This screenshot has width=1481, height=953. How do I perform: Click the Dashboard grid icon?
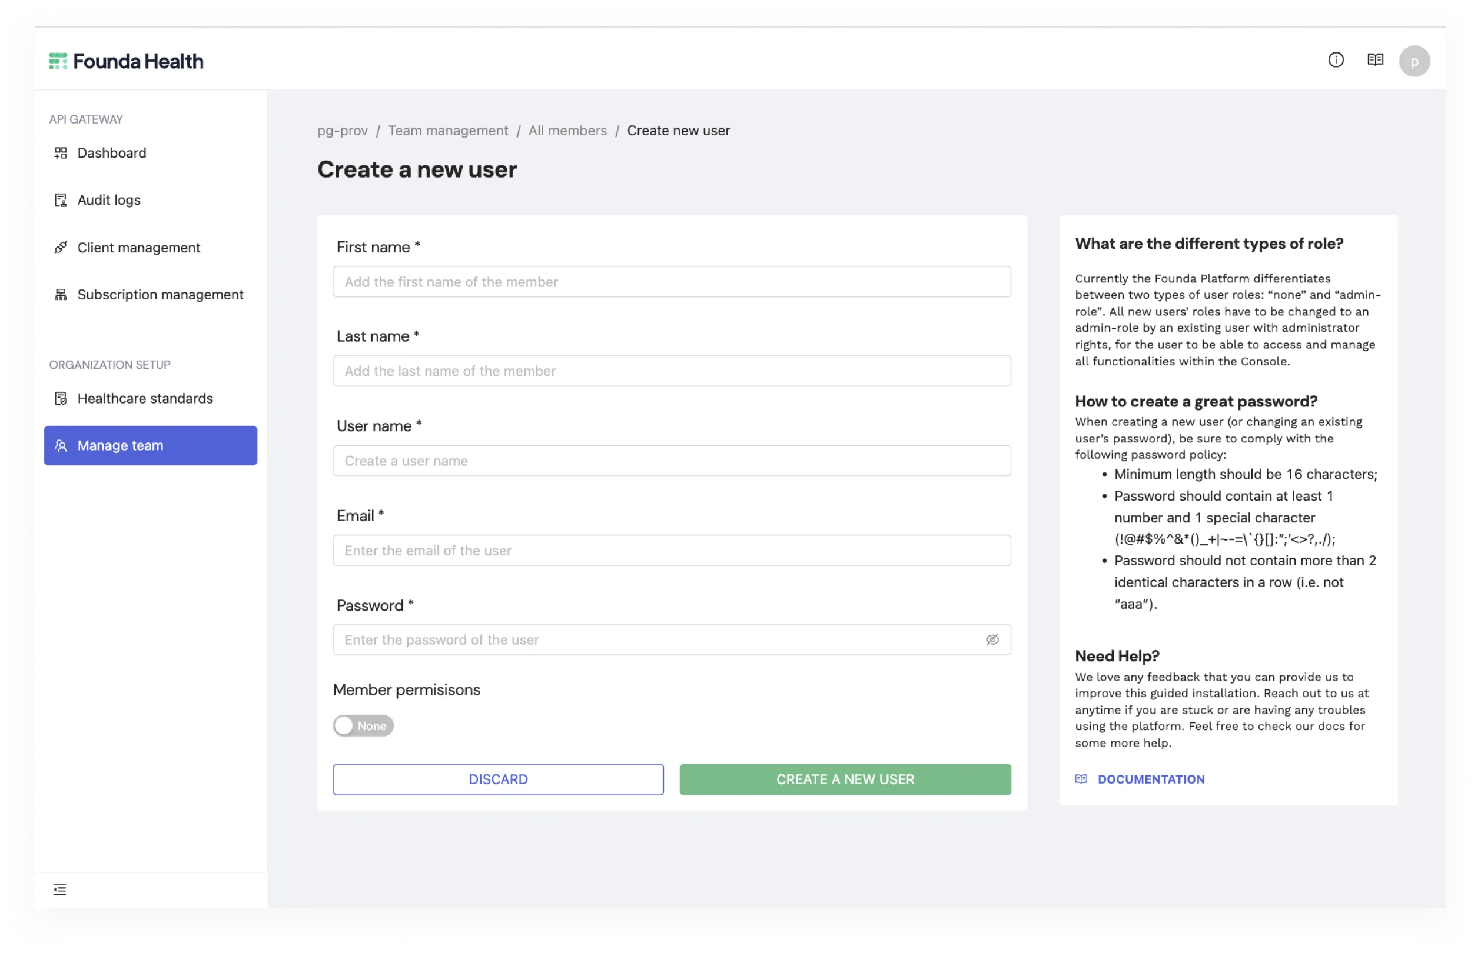click(60, 153)
